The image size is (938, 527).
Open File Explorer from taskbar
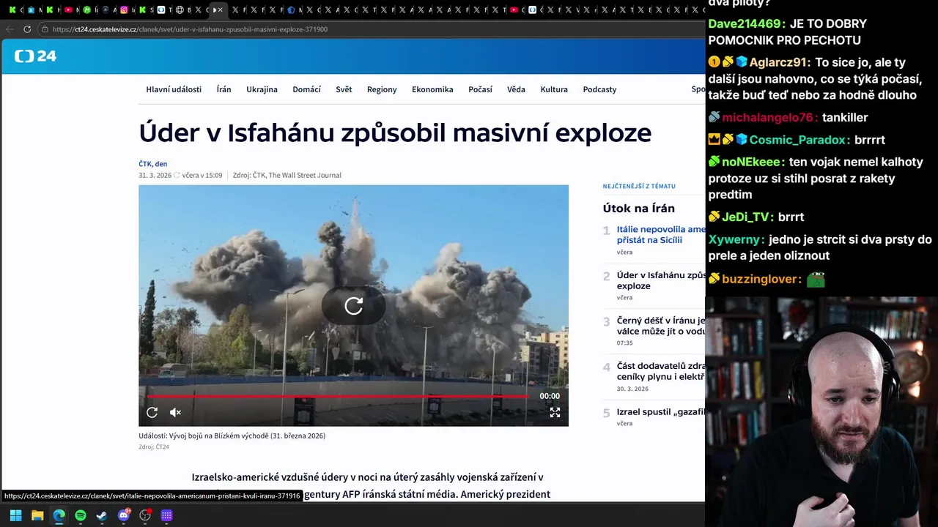point(37,515)
